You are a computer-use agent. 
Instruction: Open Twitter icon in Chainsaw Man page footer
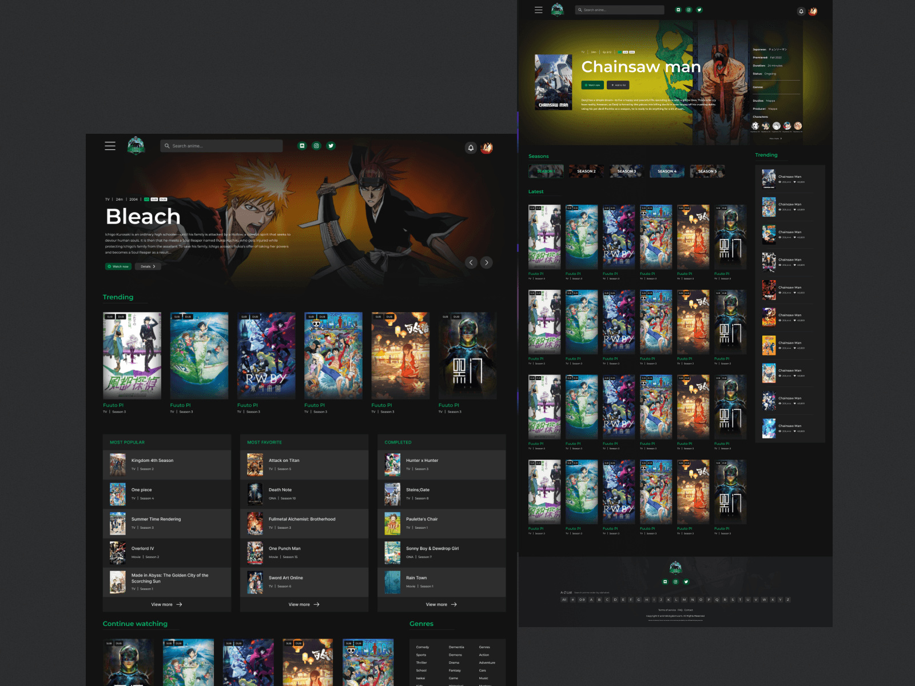coord(686,581)
